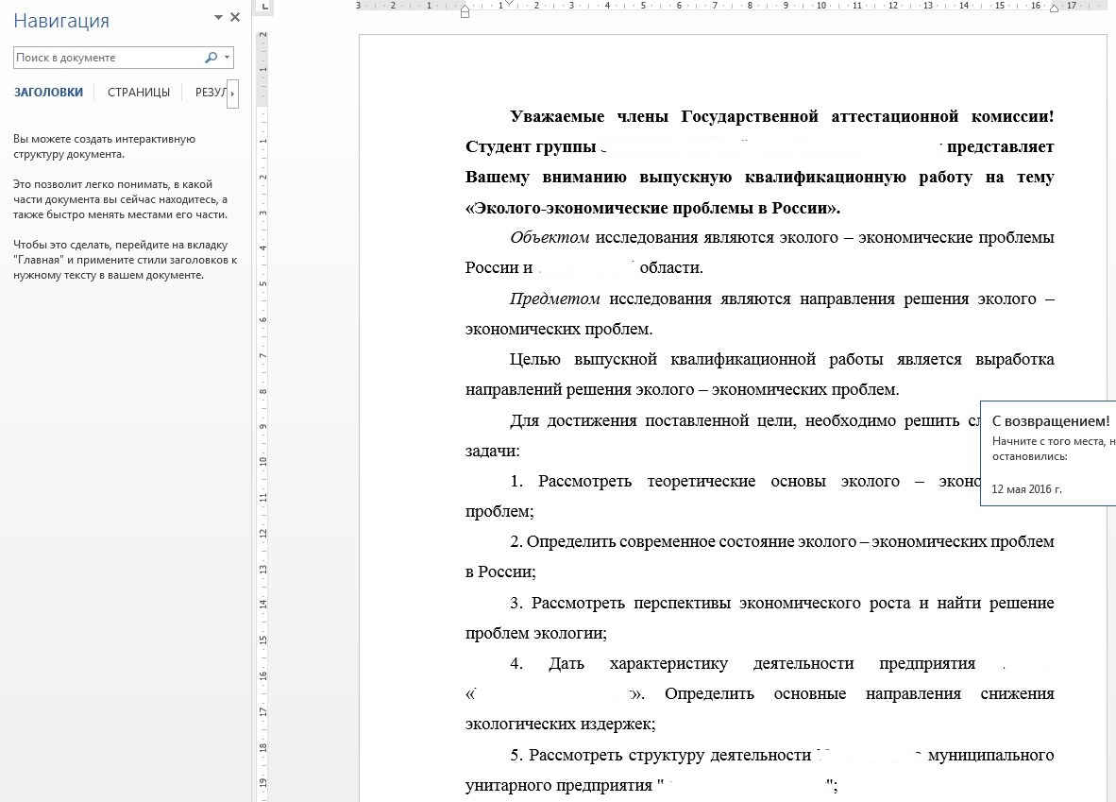
Task: Click line 'задачи:' in document
Action: 493,451
